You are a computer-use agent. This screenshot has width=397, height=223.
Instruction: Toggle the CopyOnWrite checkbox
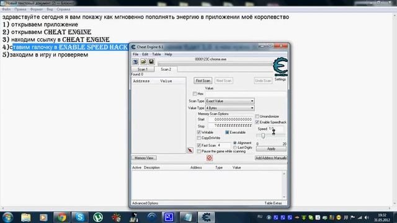click(x=199, y=138)
